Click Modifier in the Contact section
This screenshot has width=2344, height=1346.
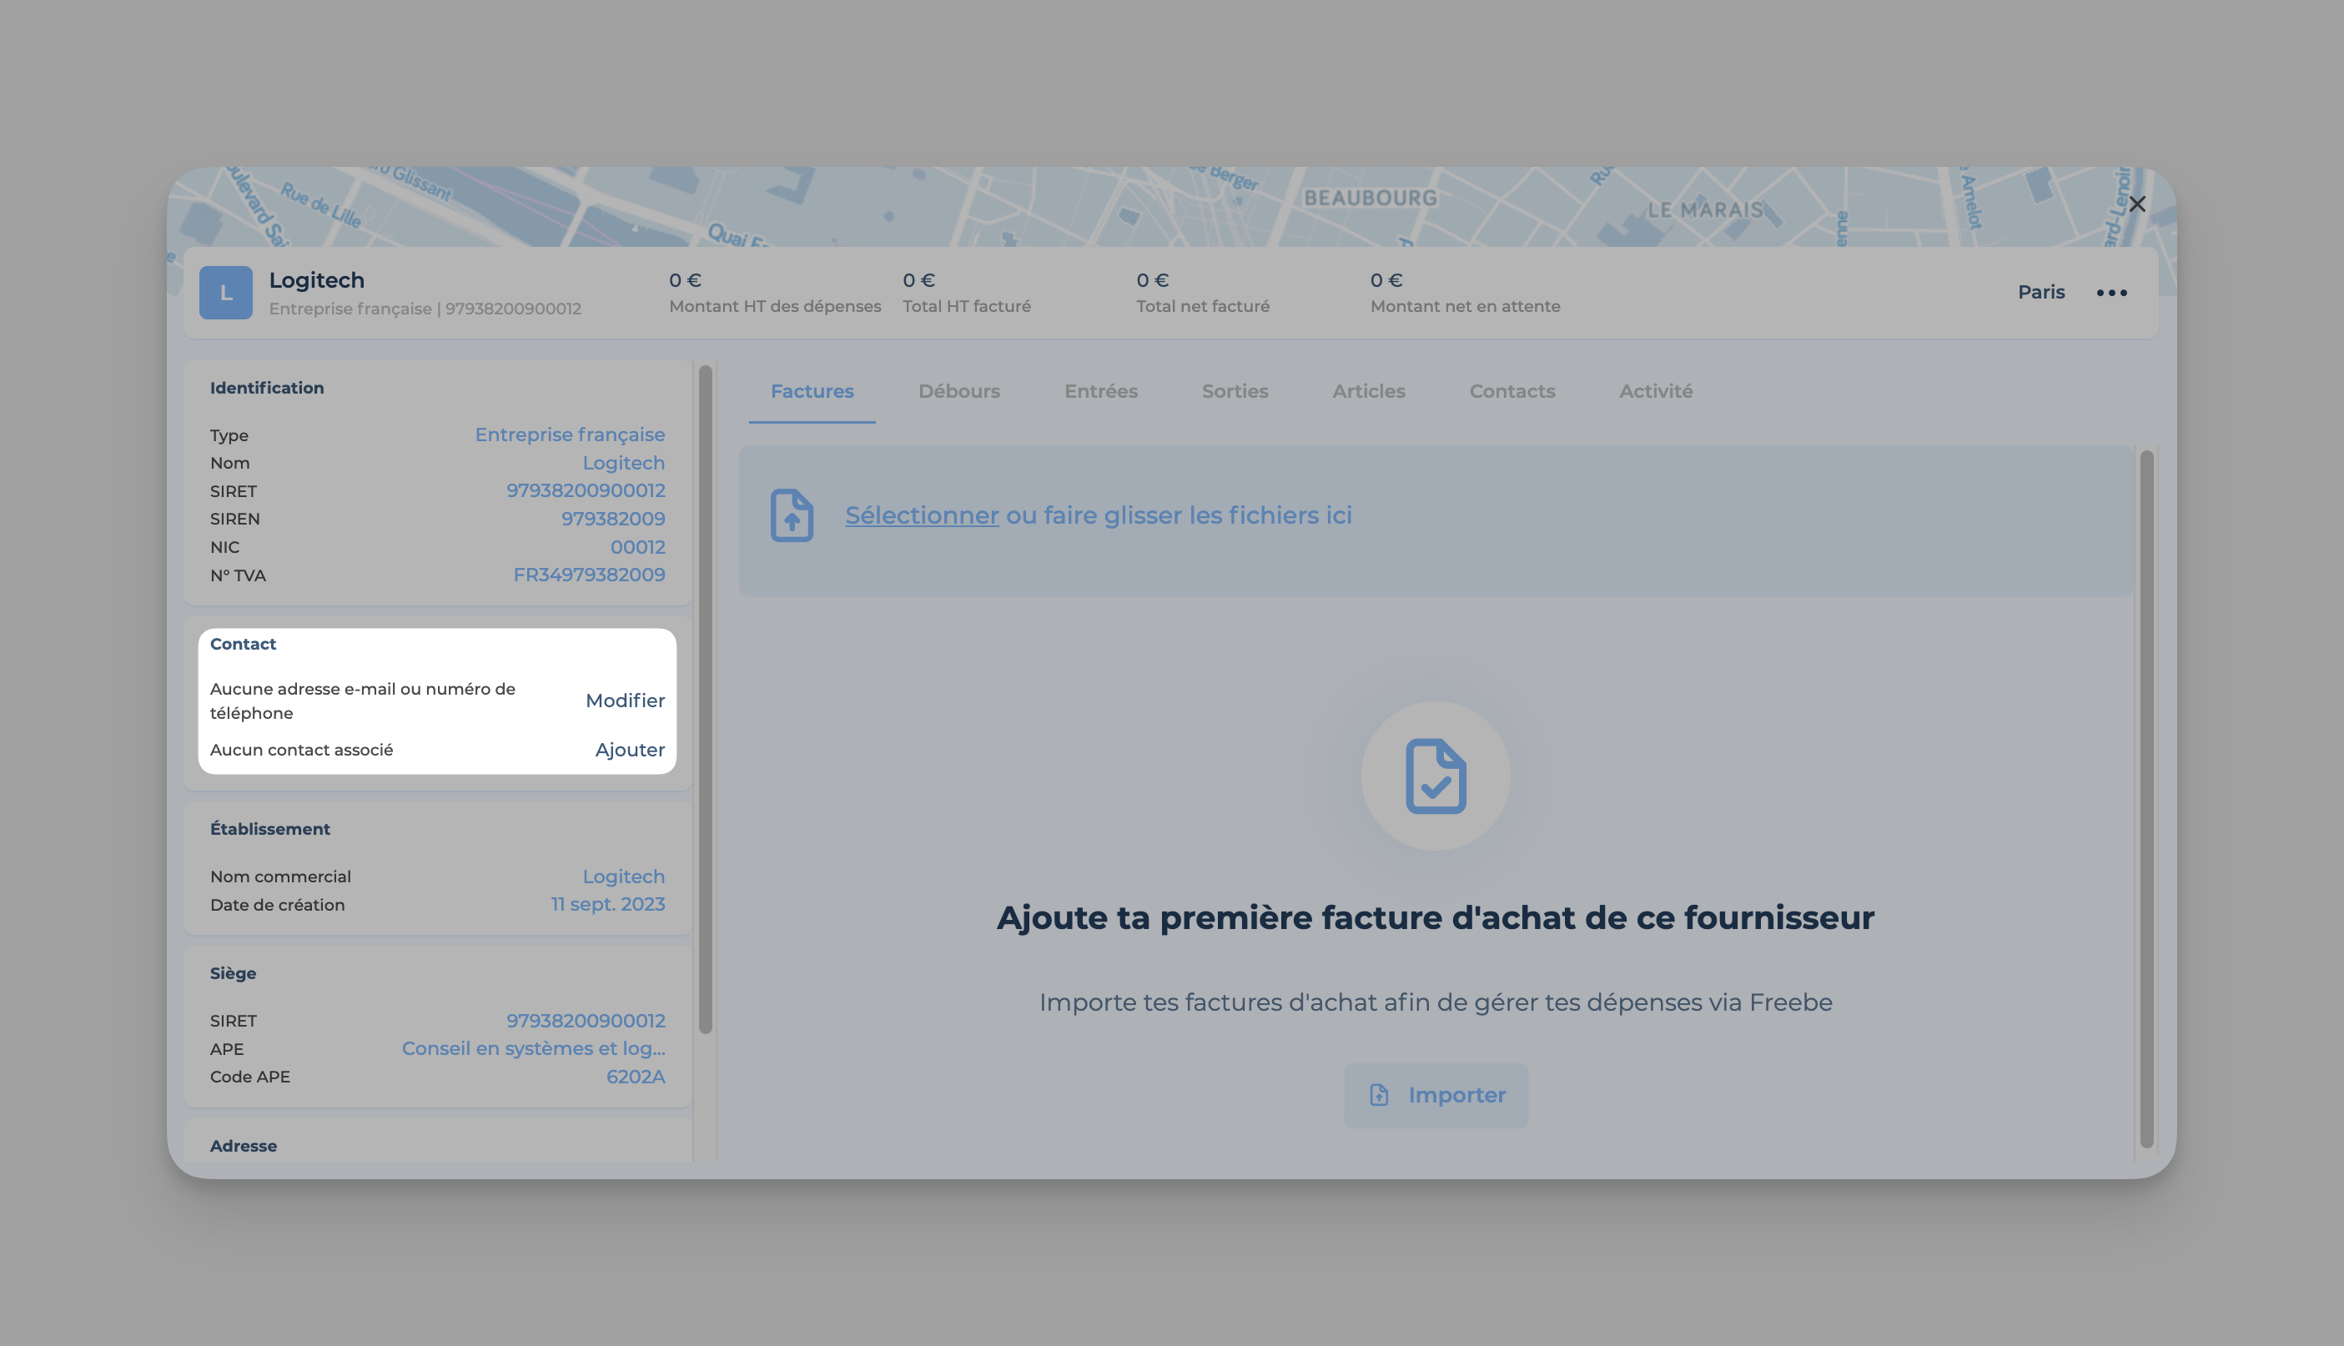tap(625, 701)
